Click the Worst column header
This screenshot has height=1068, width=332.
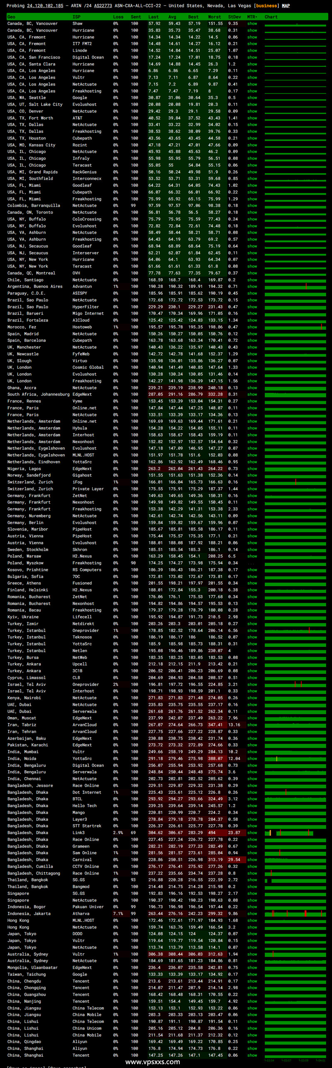(x=215, y=17)
